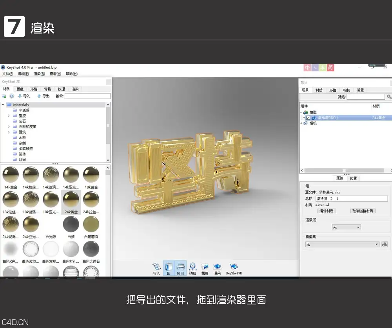Image resolution: width=392 pixels, height=328 pixels.
Task: Open the 帮助(H) menu
Action: pos(71,74)
